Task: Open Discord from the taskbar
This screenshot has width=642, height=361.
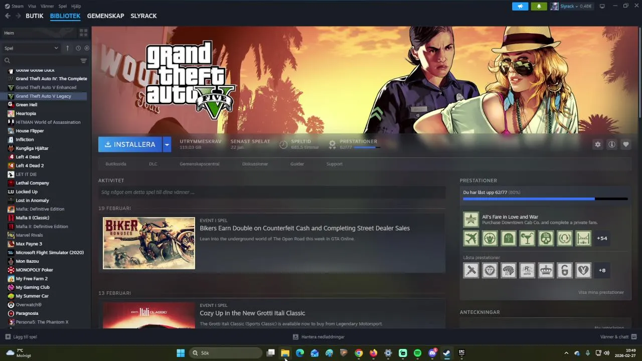Action: pyautogui.click(x=432, y=353)
